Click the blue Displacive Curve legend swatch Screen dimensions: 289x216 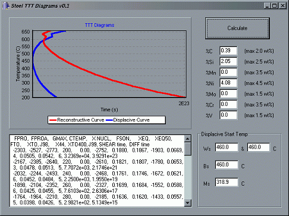click(x=109, y=120)
